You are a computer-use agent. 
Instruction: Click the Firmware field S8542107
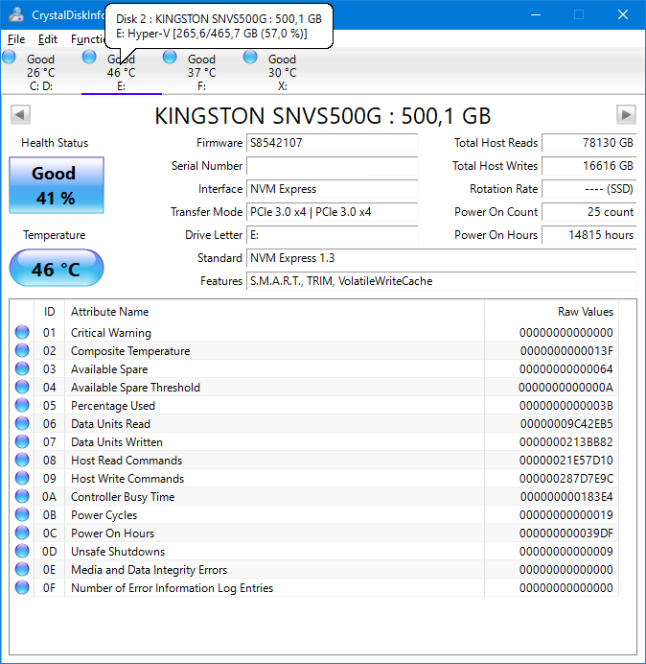click(332, 143)
